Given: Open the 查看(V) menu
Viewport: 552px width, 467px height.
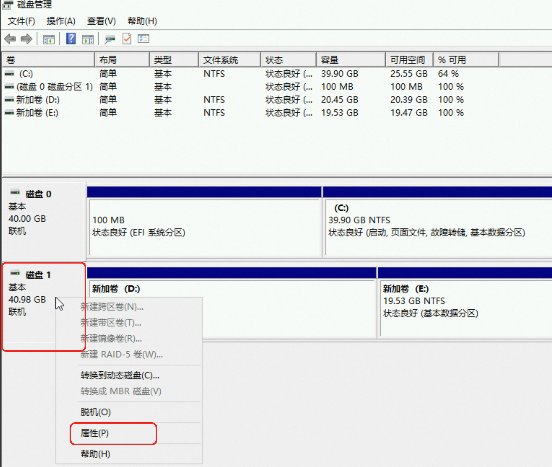Looking at the screenshot, I should 101,21.
